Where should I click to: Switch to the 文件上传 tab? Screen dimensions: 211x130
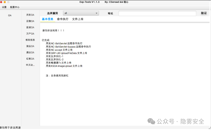click(78, 19)
